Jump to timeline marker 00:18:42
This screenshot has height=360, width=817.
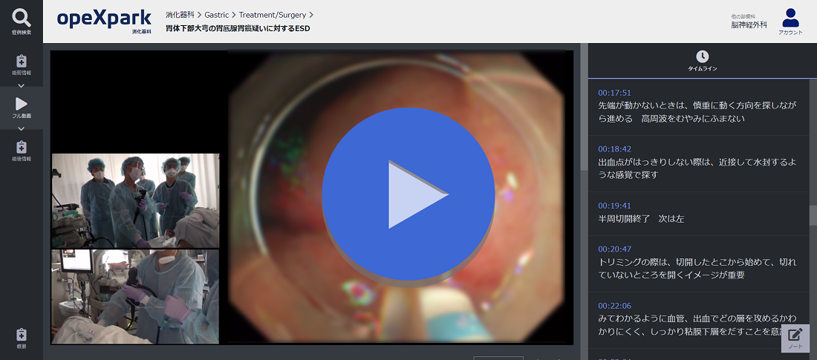614,149
